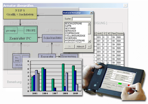Toggle the Sicherung checkbox

pos(47,30)
